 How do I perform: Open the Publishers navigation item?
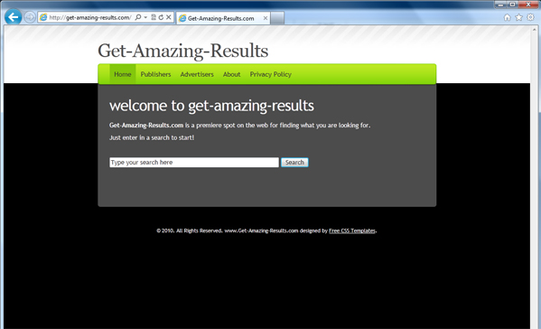(155, 74)
